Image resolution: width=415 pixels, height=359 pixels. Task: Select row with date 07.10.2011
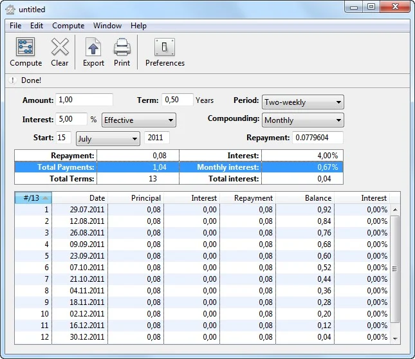[202, 268]
